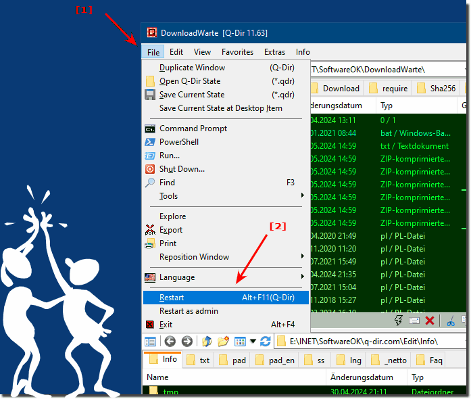Click the view mode icon
The width and height of the screenshot is (471, 399).
(x=240, y=342)
